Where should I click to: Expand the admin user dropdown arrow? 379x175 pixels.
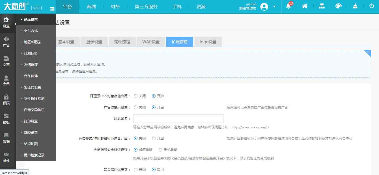274,6
